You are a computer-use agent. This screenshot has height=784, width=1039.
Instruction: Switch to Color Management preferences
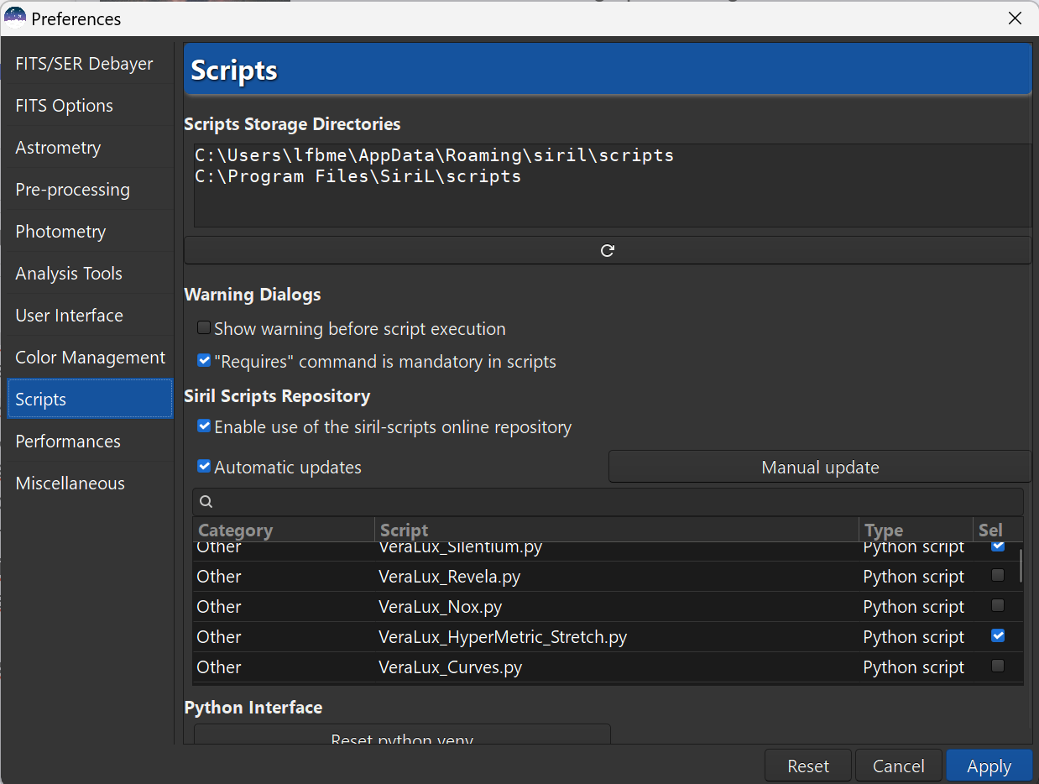pyautogui.click(x=89, y=358)
